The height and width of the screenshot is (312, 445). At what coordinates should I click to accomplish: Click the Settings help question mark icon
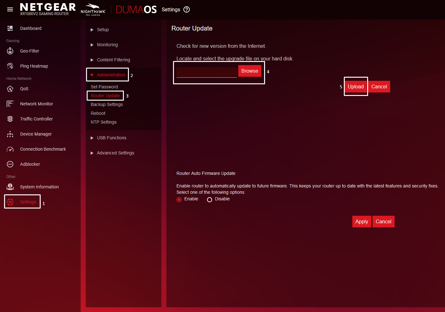(x=187, y=9)
